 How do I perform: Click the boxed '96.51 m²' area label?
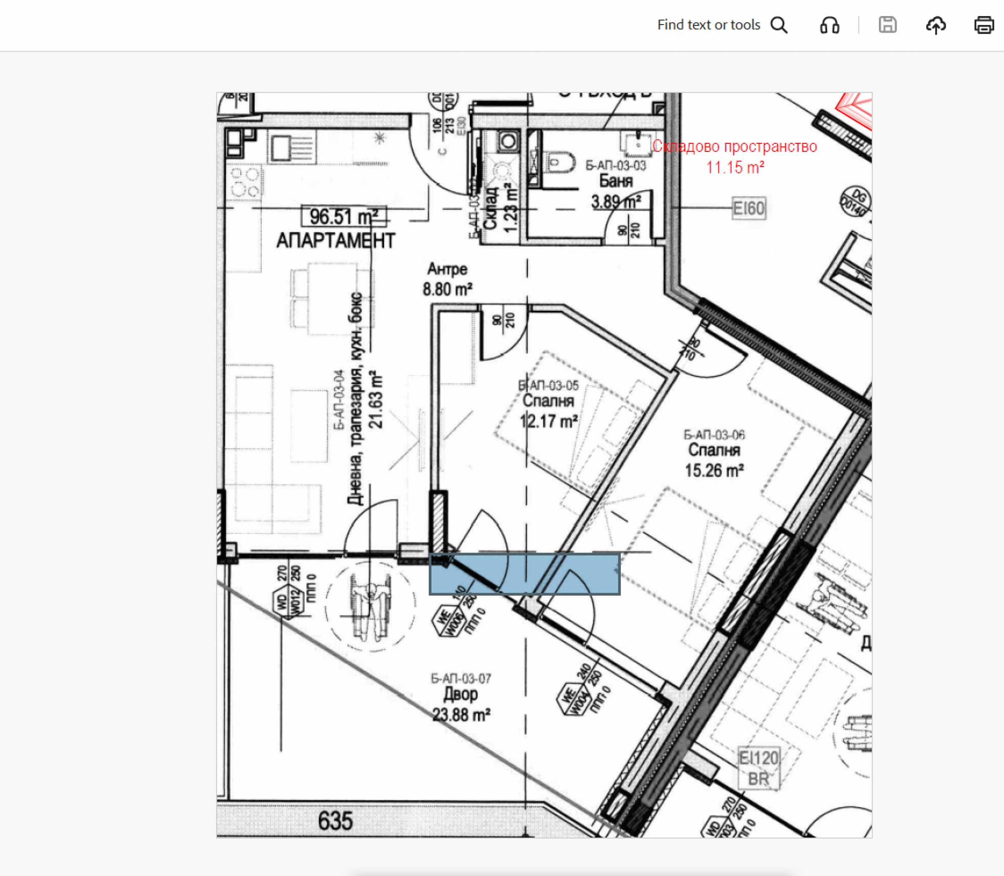click(x=344, y=216)
